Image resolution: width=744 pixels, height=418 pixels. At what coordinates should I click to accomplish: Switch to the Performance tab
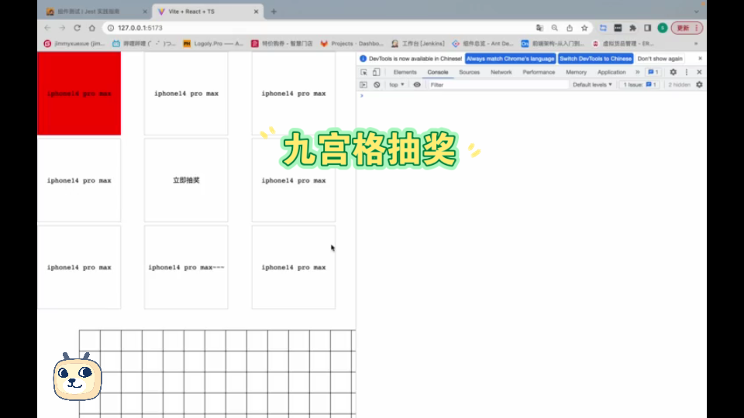(539, 72)
